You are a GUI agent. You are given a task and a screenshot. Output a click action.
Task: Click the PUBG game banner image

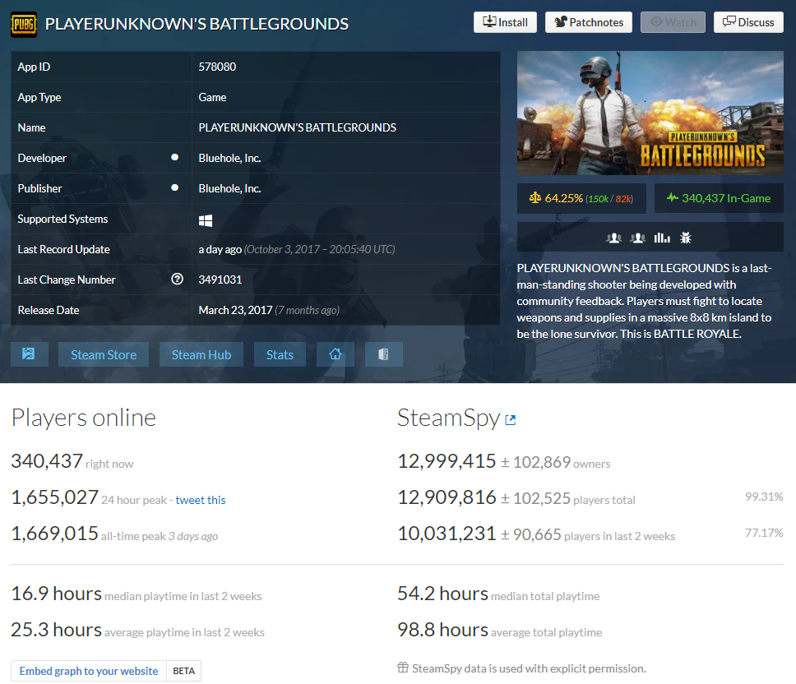click(x=650, y=113)
